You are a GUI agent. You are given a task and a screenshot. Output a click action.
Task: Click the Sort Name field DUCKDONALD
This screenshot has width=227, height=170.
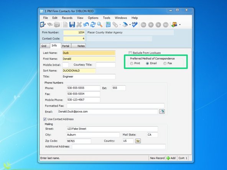[x=79, y=71]
